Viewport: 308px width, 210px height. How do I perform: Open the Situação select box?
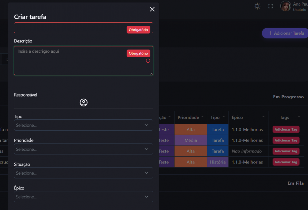pos(83,173)
